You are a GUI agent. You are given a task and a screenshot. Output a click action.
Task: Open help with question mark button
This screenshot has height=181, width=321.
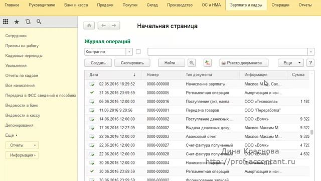tap(310, 63)
